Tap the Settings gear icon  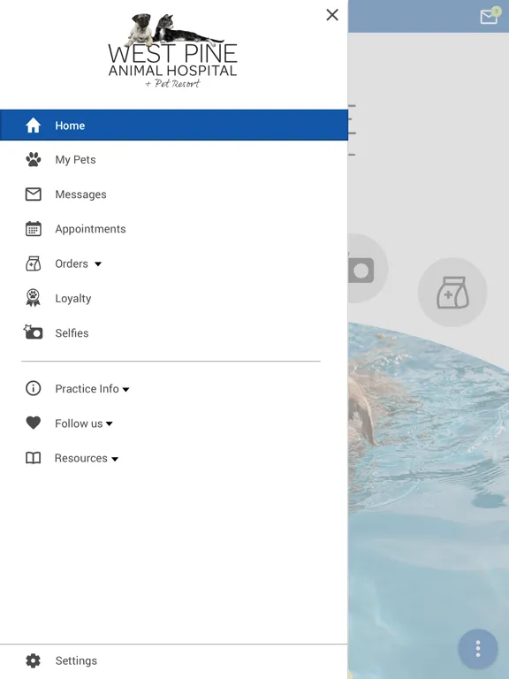pyautogui.click(x=34, y=660)
